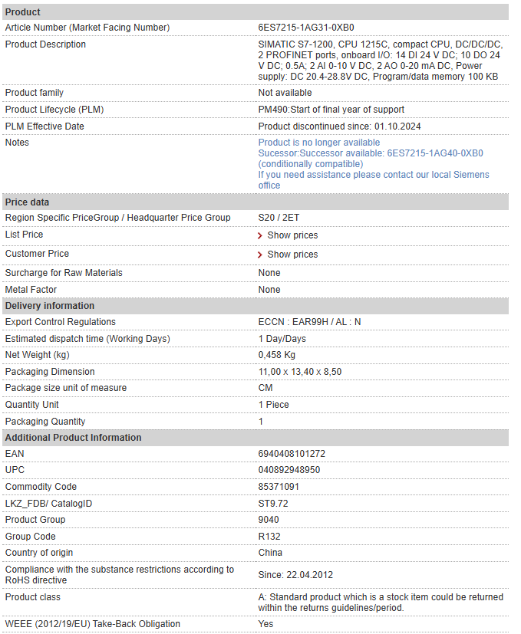Screen dimensions: 521x634
Task: Click the 'CM' unit of measure value
Action: [265, 388]
